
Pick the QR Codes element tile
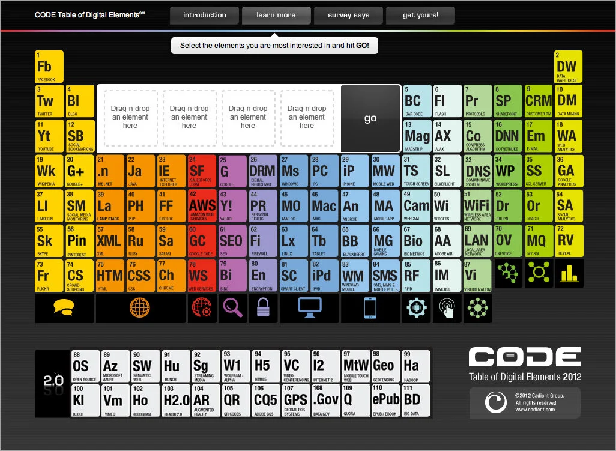[236, 401]
